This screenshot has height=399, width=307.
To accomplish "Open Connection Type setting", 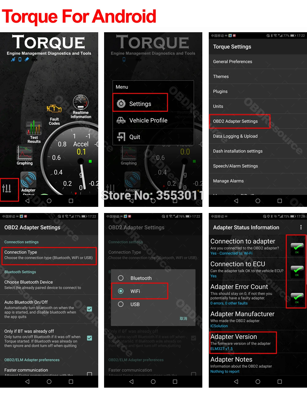I will coord(49,255).
